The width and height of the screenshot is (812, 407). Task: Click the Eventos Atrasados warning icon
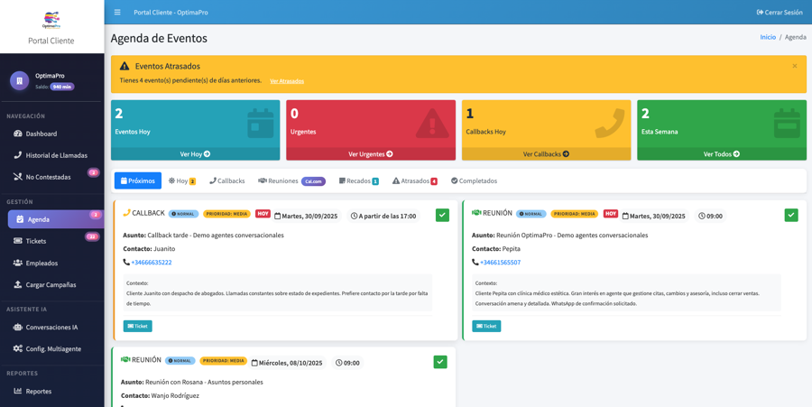point(125,66)
